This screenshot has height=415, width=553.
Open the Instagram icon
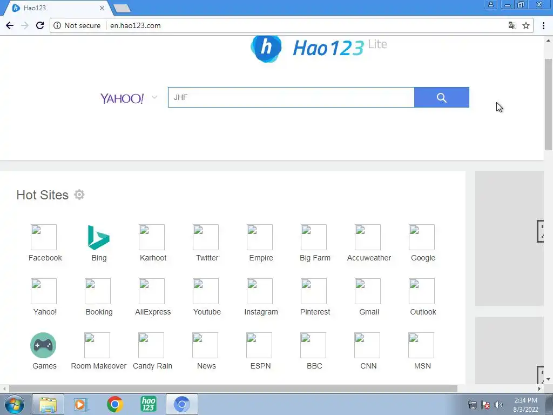click(260, 291)
